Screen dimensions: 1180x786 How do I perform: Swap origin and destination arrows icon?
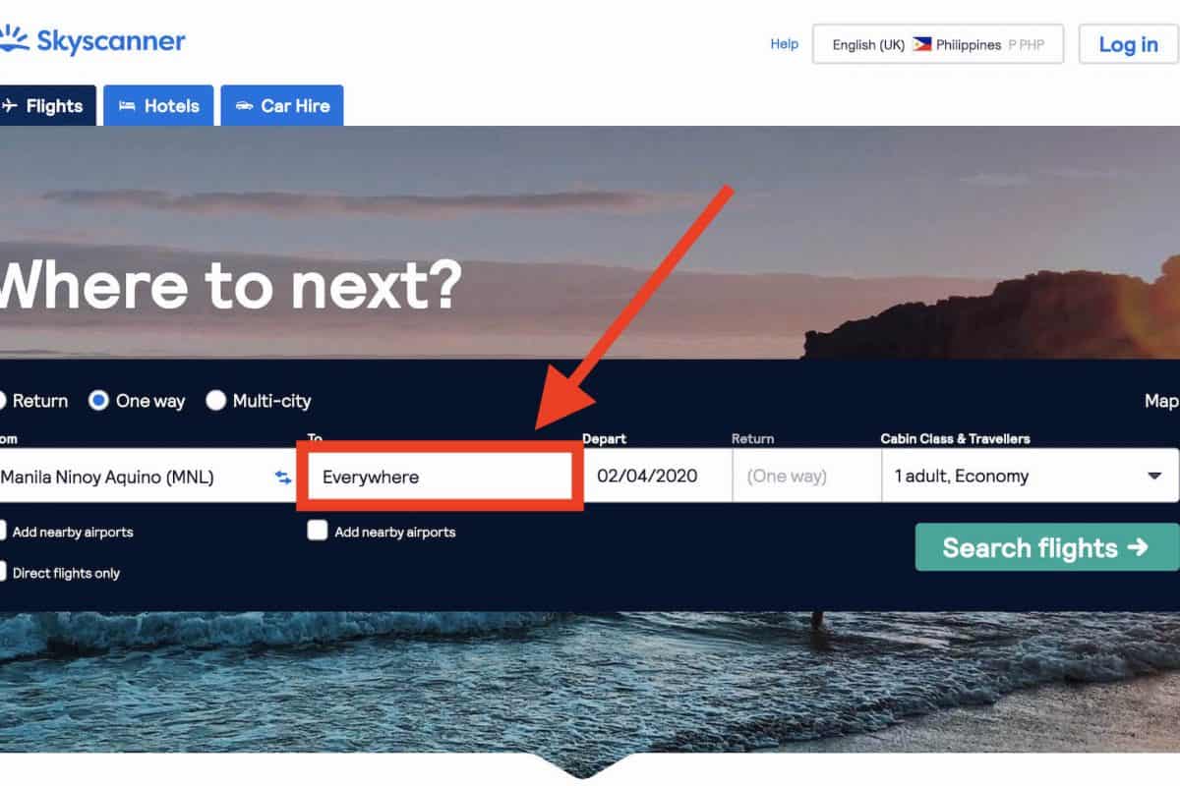(x=283, y=477)
